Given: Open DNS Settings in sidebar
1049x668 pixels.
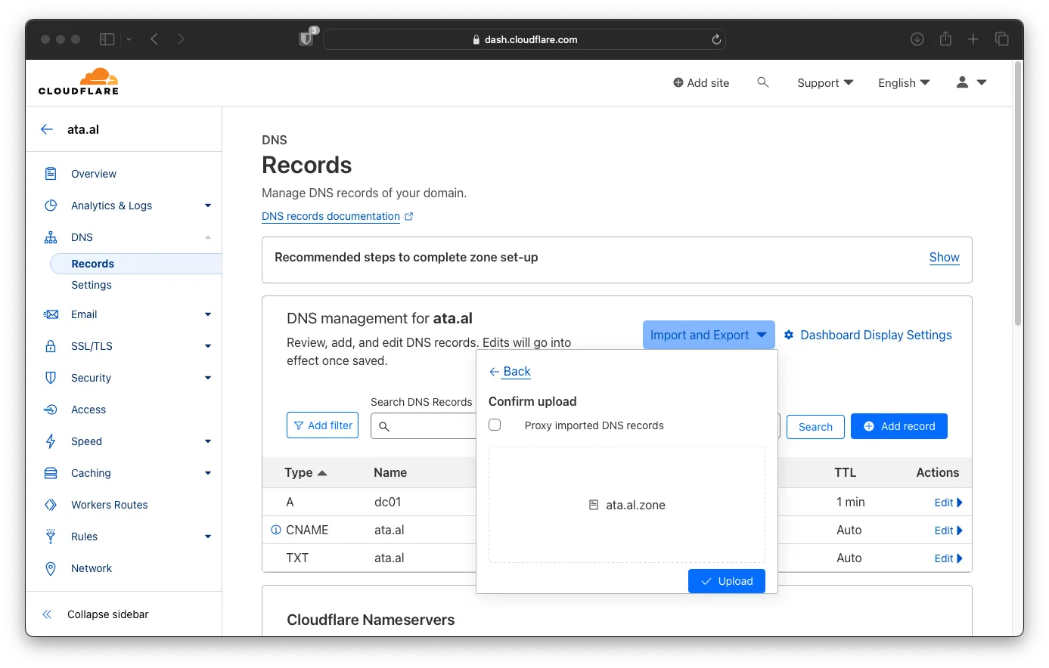Looking at the screenshot, I should click(92, 285).
